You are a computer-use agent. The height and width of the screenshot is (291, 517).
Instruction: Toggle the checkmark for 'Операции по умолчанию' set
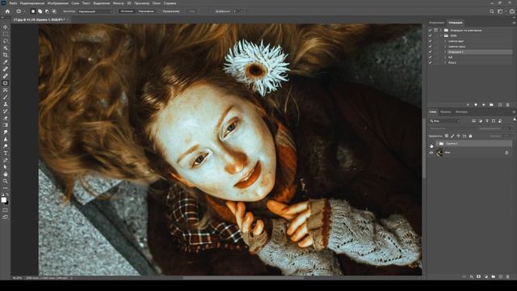tap(430, 31)
